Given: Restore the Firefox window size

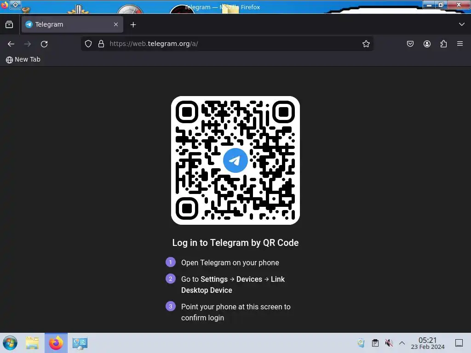Looking at the screenshot, I should (x=441, y=5).
